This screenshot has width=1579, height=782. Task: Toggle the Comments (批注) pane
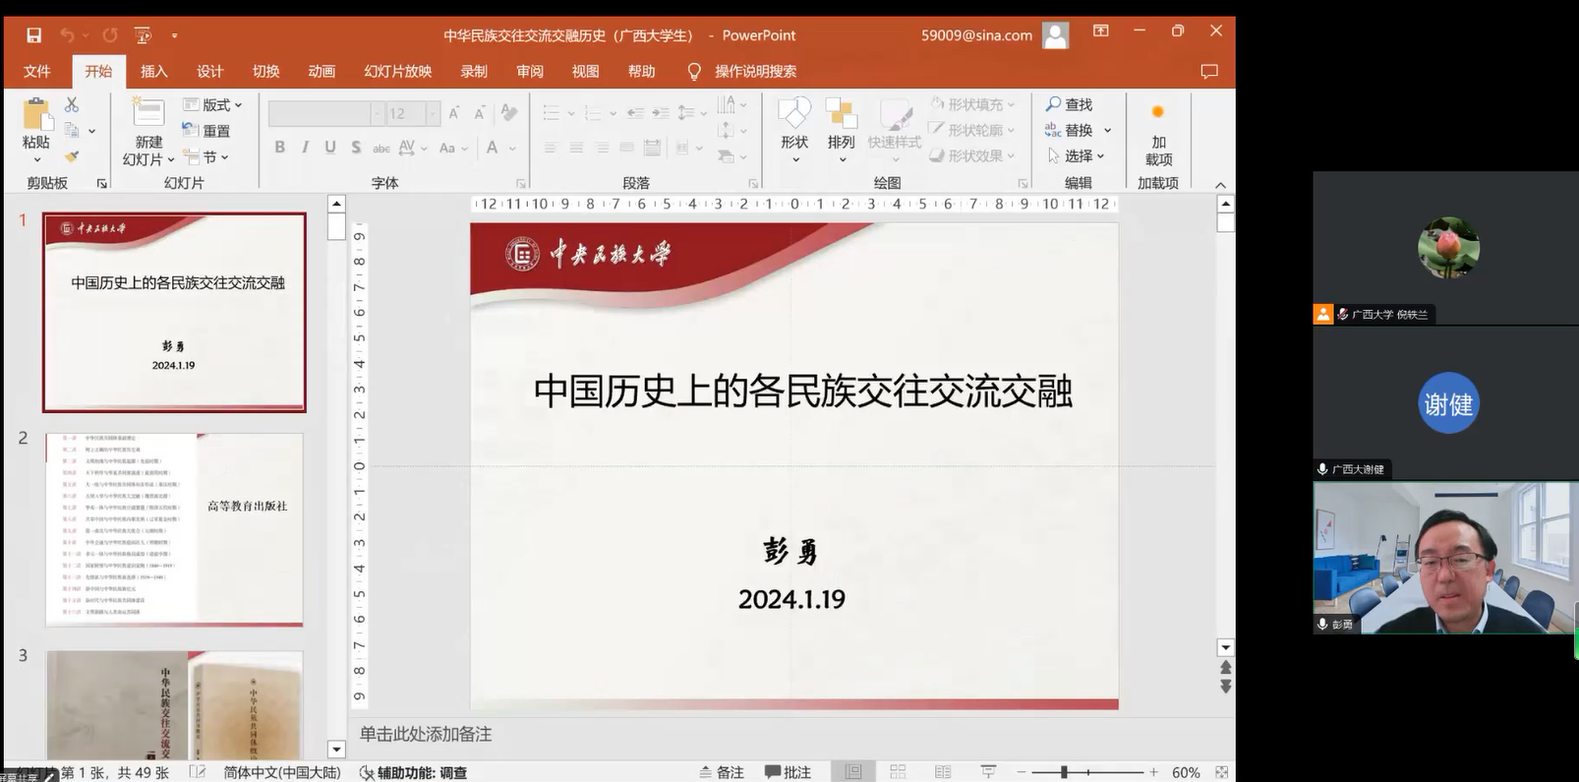(x=789, y=772)
